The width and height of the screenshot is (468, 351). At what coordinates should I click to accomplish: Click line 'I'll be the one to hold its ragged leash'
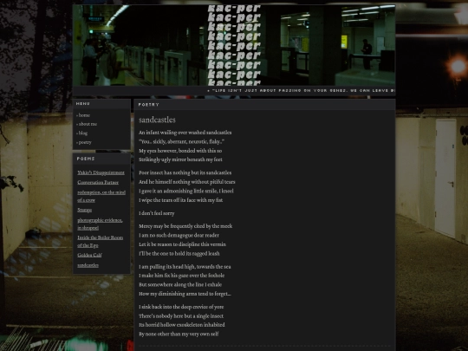click(179, 254)
